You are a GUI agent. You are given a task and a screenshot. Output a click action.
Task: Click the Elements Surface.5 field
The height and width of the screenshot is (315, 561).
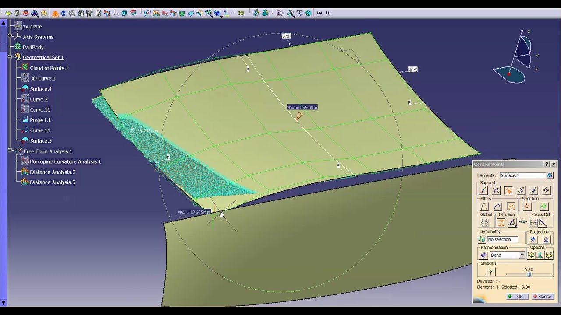[522, 175]
